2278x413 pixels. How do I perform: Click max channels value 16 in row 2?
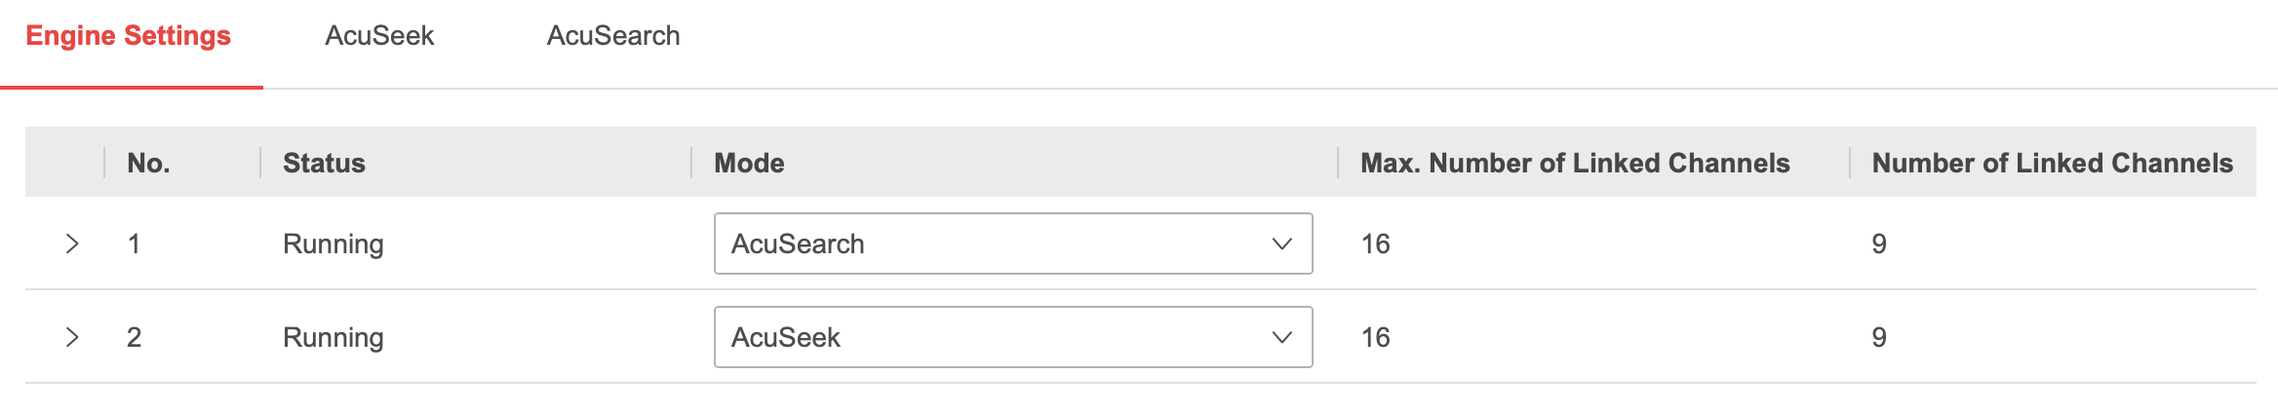point(1375,337)
